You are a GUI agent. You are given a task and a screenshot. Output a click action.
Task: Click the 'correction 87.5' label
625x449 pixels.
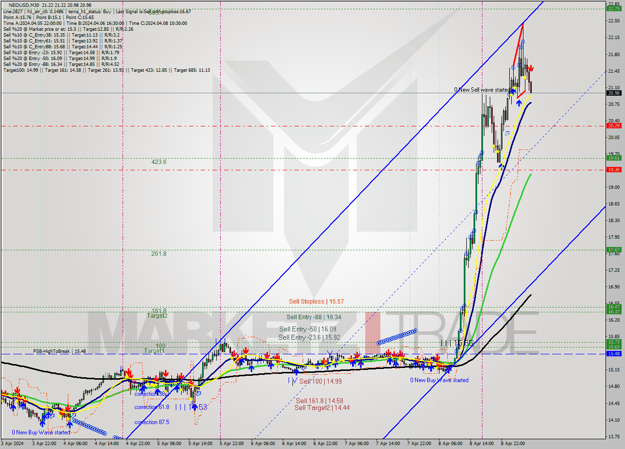click(152, 422)
